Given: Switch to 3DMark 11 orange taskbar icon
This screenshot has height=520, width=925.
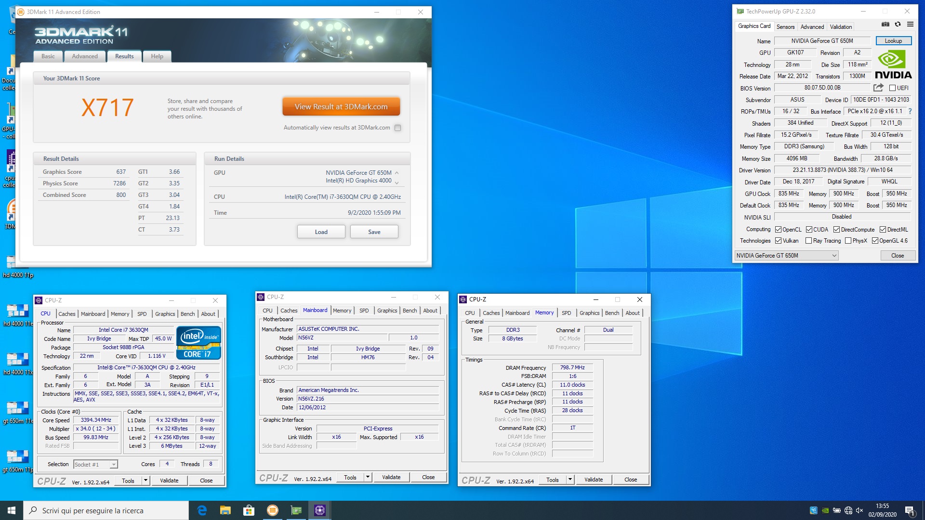Looking at the screenshot, I should [273, 510].
